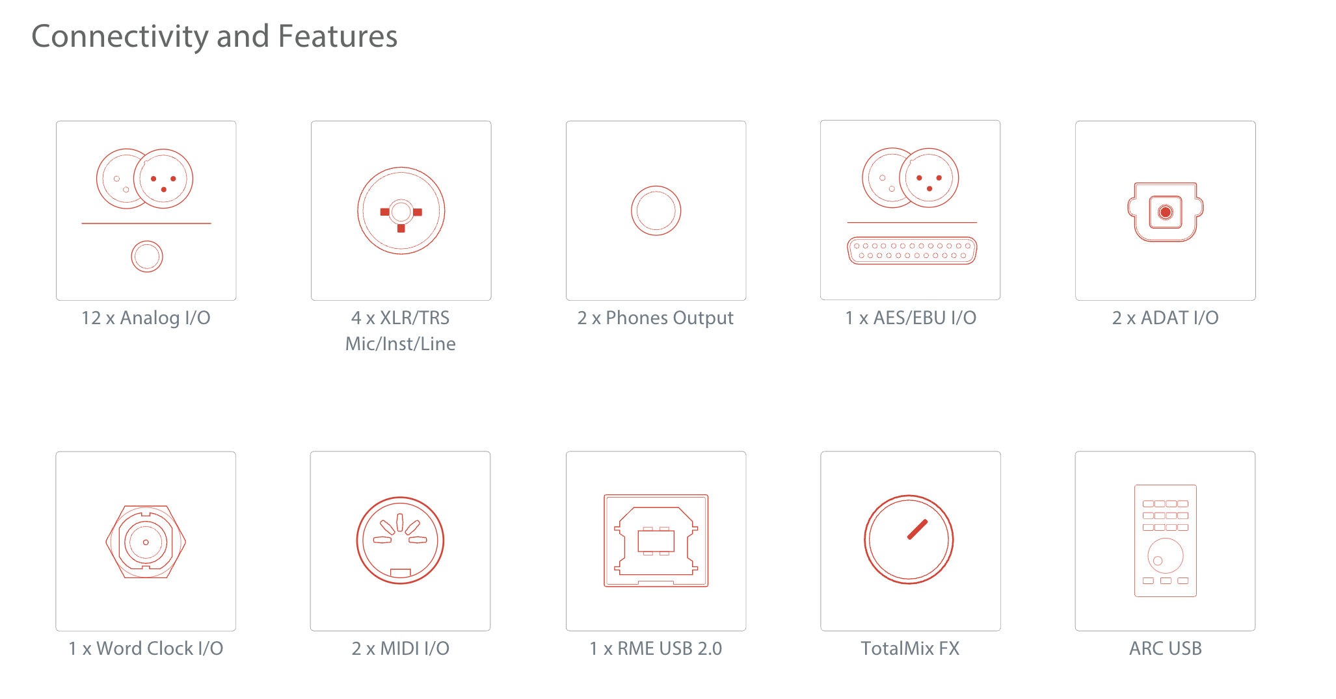Click the "2 x MIDI I/O" text

click(x=400, y=648)
